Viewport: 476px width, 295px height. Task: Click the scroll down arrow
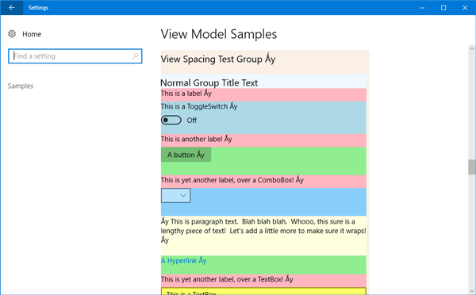[471, 291]
